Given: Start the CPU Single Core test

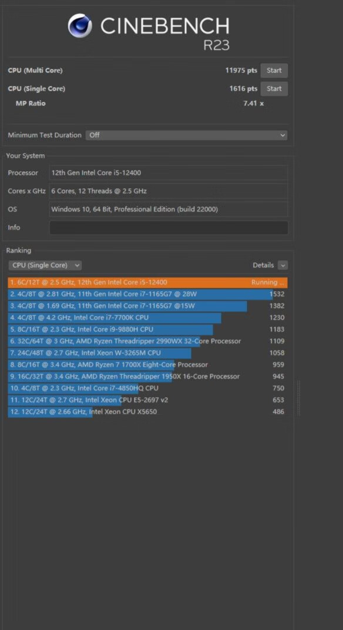Looking at the screenshot, I should pos(274,89).
